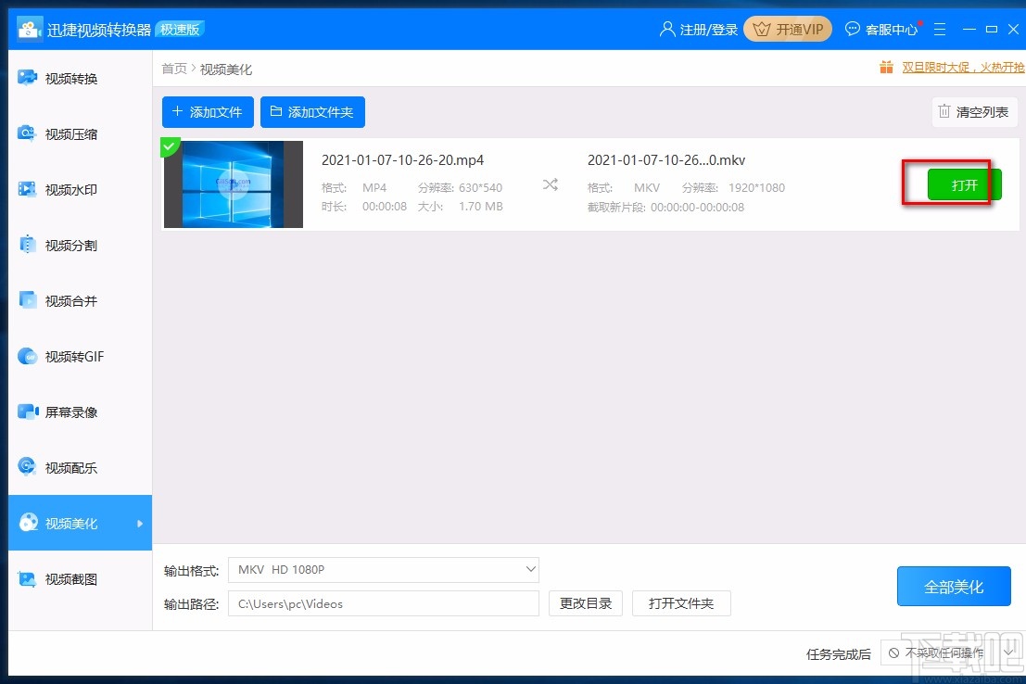The width and height of the screenshot is (1026, 684).
Task: Open the hamburger menu in the title bar
Action: point(940,29)
